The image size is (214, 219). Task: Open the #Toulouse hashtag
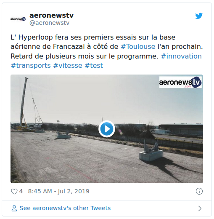point(138,47)
